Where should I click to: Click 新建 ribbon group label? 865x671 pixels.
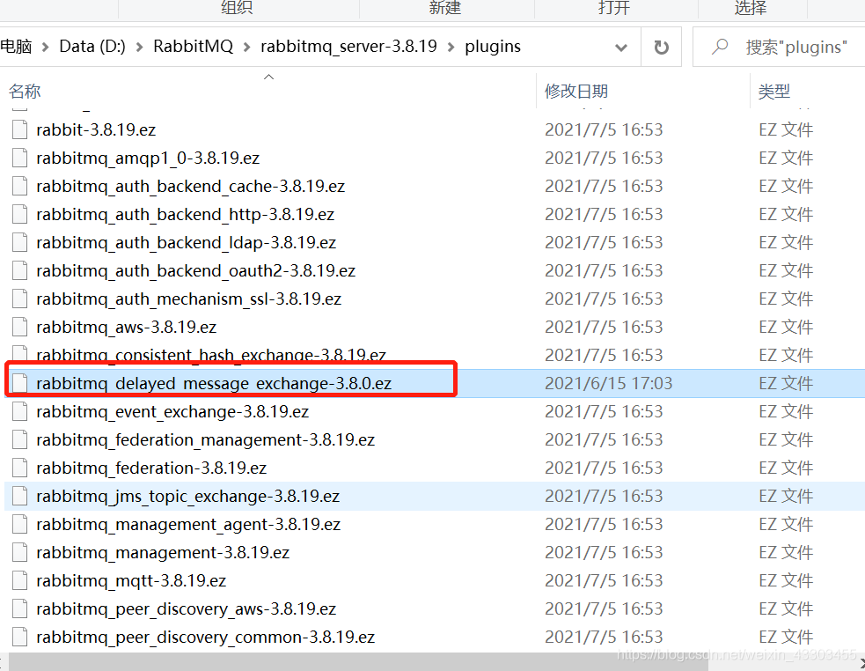pyautogui.click(x=444, y=7)
